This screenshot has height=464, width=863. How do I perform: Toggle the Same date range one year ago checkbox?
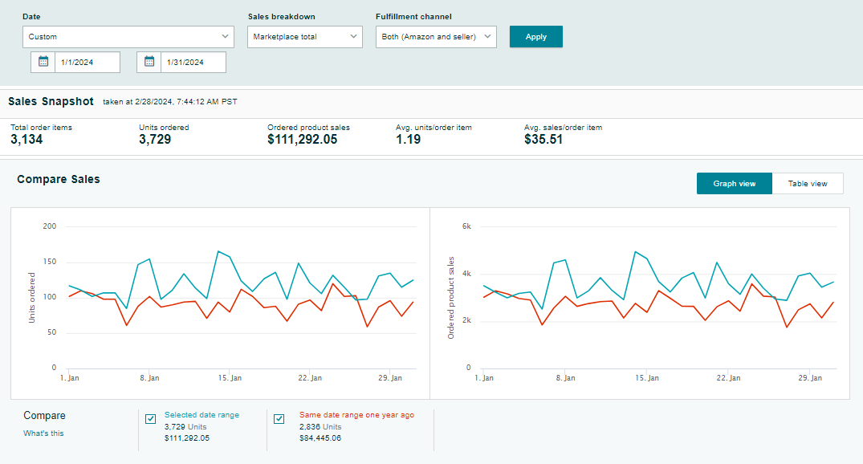279,419
